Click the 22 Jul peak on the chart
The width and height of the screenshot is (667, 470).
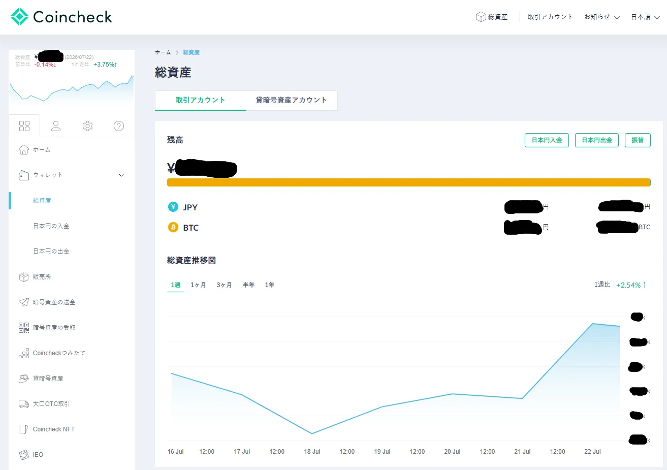592,324
